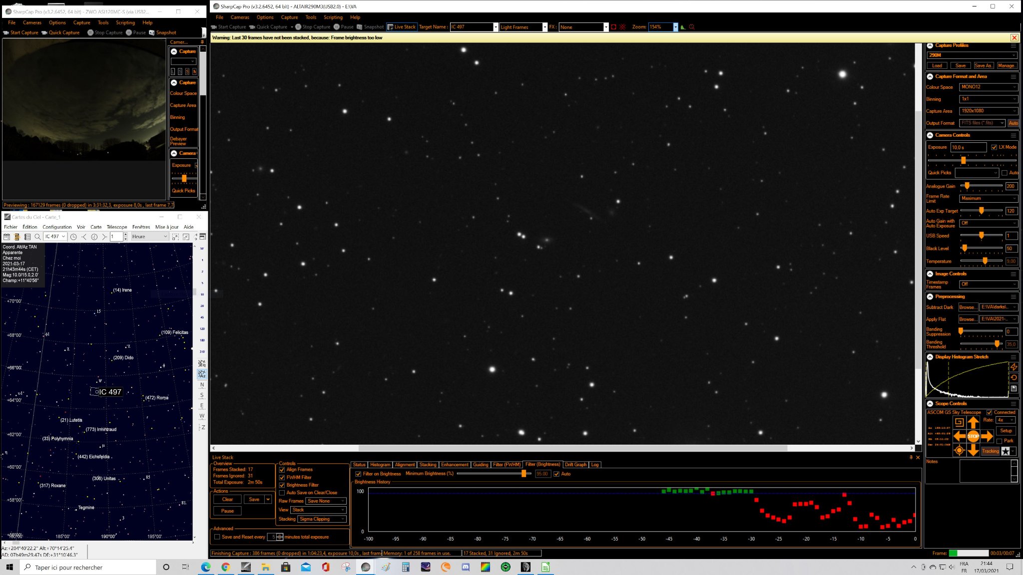Reset the display histogram stretch
1023x575 pixels.
(1014, 377)
